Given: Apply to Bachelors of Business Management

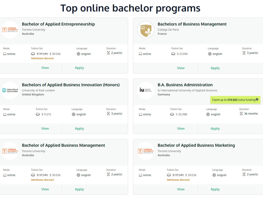Looking at the screenshot, I should [x=215, y=68].
